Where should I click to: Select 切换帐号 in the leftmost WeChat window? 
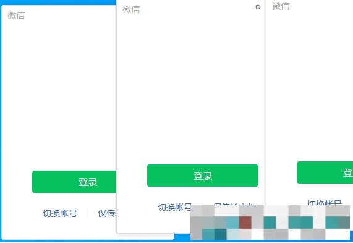pos(60,213)
